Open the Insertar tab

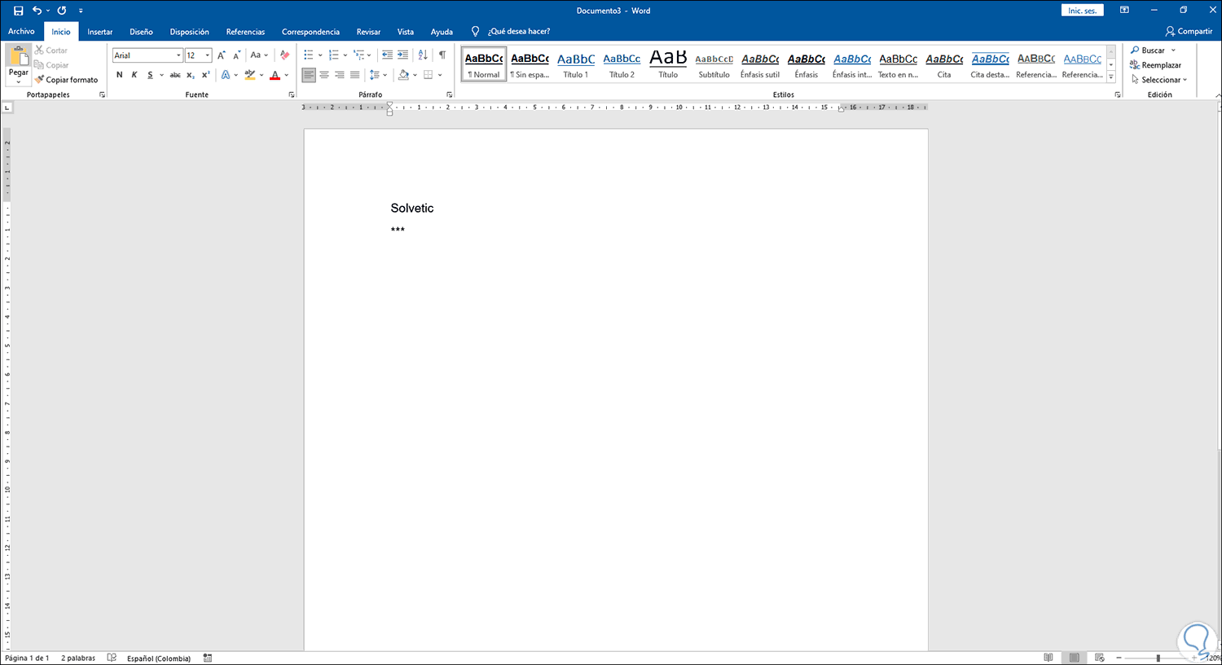coord(100,32)
